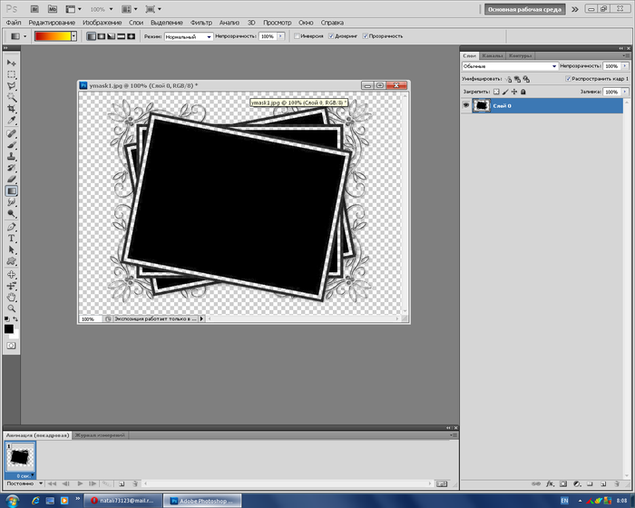Select the Polygonal Lasso tool
The image size is (635, 508).
pos(11,86)
